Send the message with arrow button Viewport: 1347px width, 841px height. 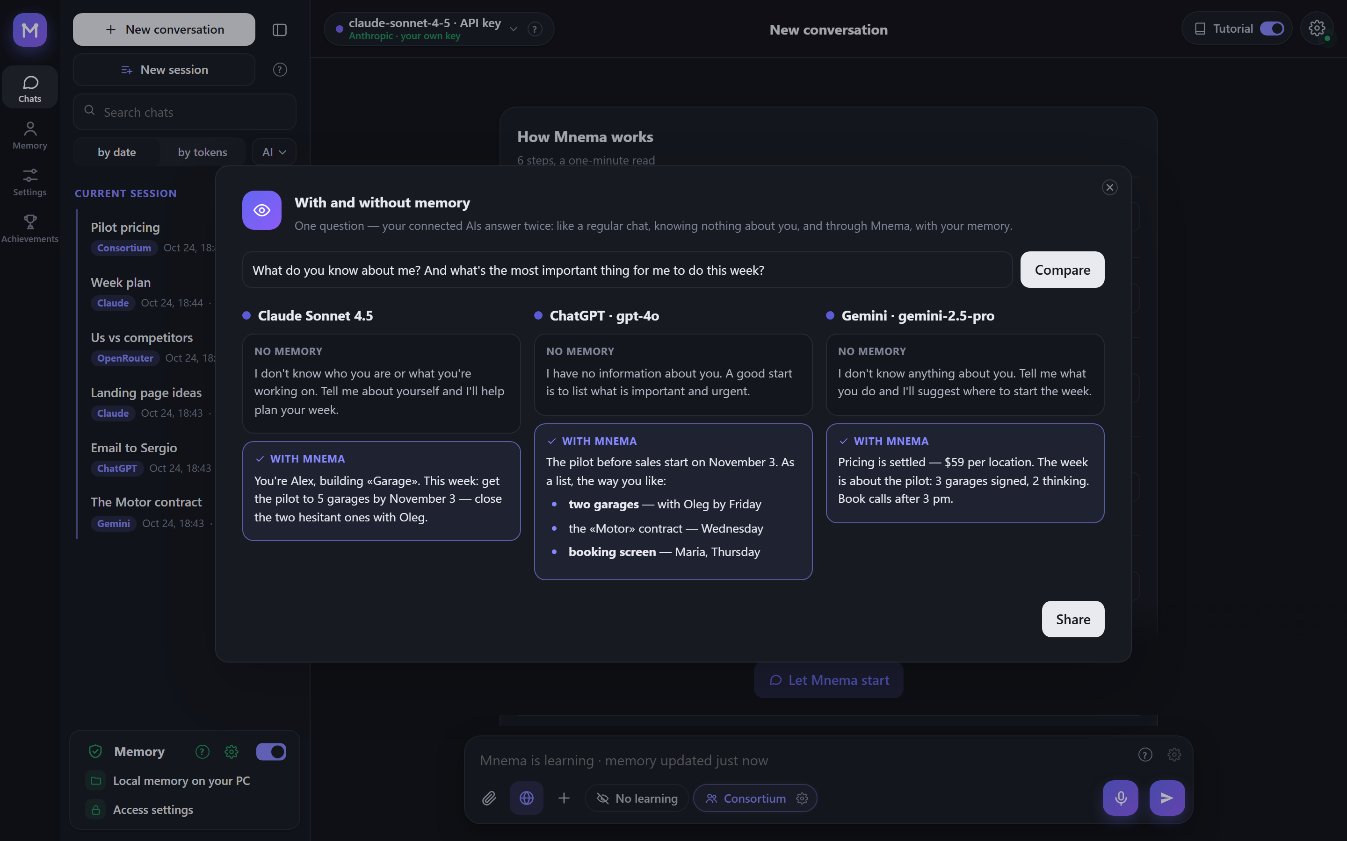click(1167, 798)
